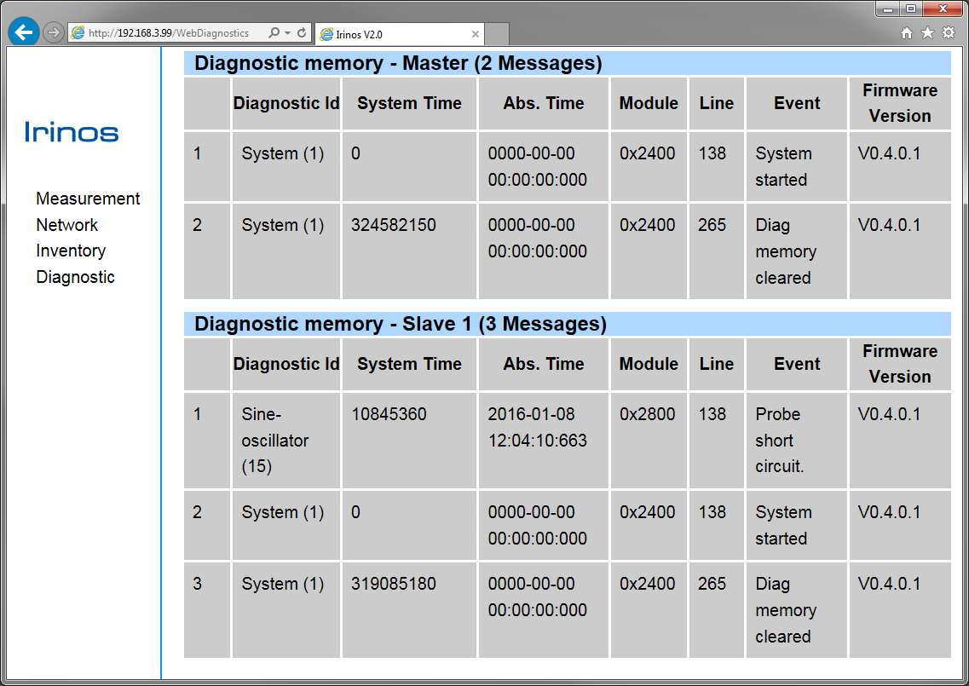
Task: Click Slave 1 table Abs. Time header
Action: pyautogui.click(x=543, y=364)
